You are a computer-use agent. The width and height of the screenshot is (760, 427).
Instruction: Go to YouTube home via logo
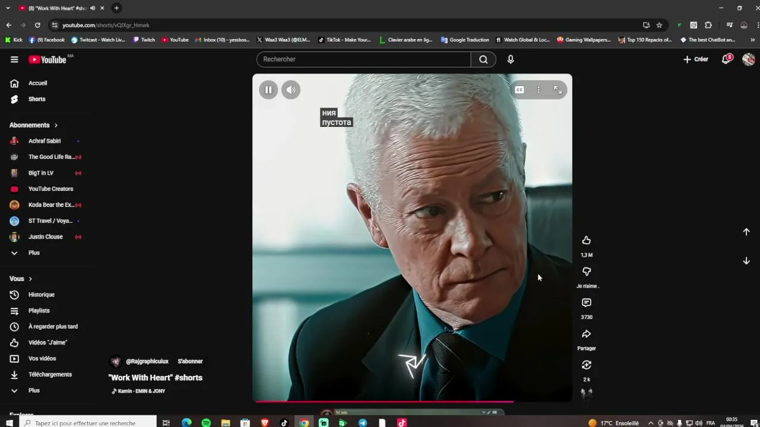pyautogui.click(x=47, y=59)
